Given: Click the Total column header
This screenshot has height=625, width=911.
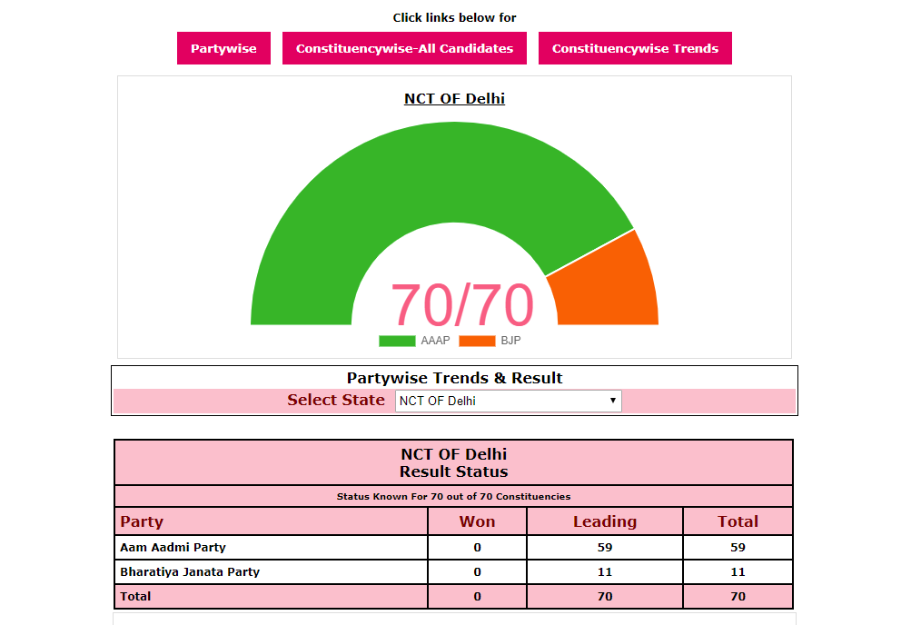Looking at the screenshot, I should (x=738, y=521).
